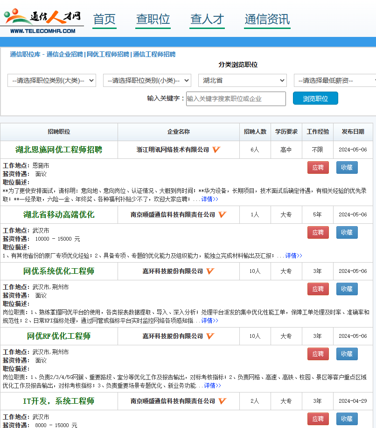Open the 职位类别(大类) dropdown
Image resolution: width=376 pixels, height=428 pixels.
point(51,80)
